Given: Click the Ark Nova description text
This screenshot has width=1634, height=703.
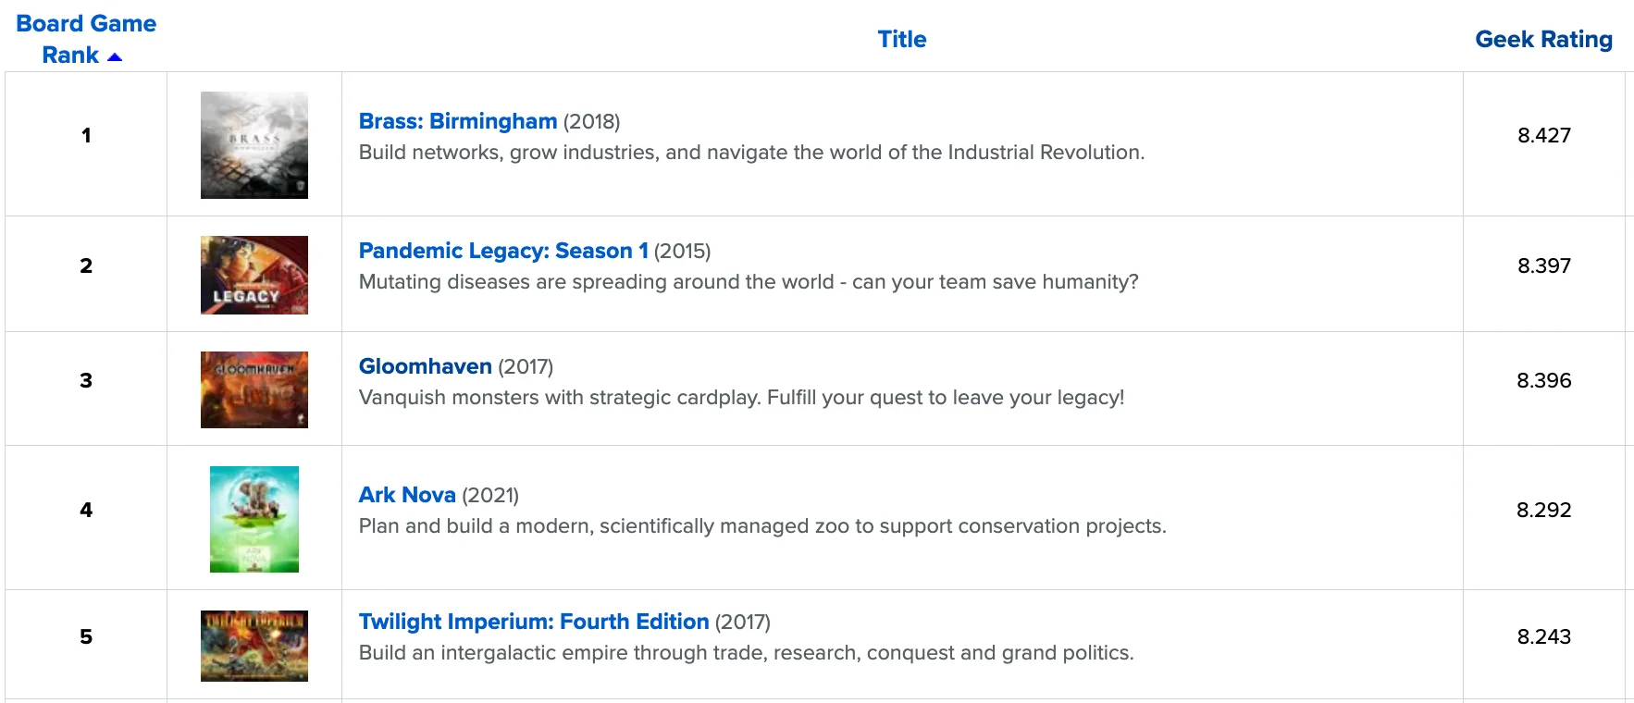Looking at the screenshot, I should coord(762,526).
